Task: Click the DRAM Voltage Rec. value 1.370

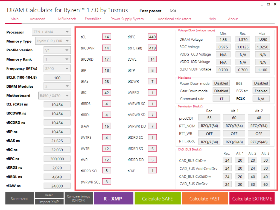Action: click(x=243, y=39)
